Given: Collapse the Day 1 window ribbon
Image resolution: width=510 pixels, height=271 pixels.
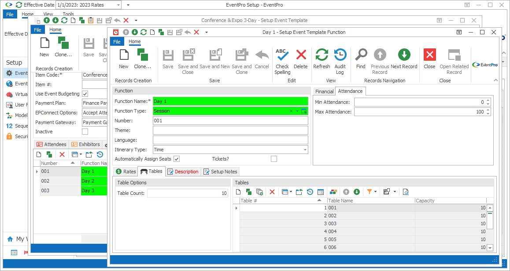Looking at the screenshot, I should tap(495, 80).
